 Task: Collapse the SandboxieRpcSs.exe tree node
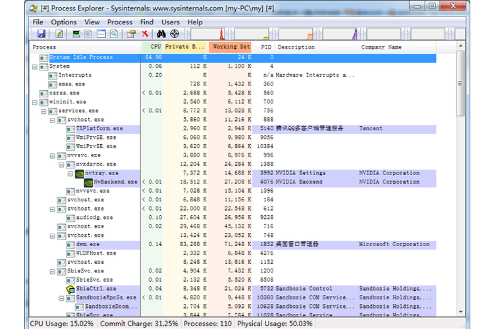point(61,298)
